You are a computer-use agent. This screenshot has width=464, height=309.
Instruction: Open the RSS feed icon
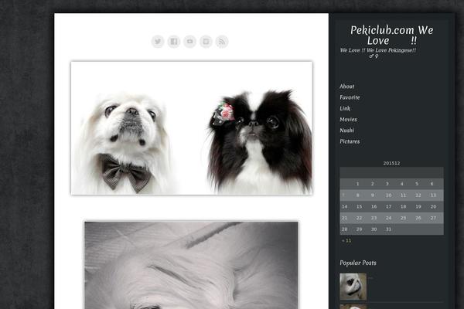pyautogui.click(x=222, y=42)
